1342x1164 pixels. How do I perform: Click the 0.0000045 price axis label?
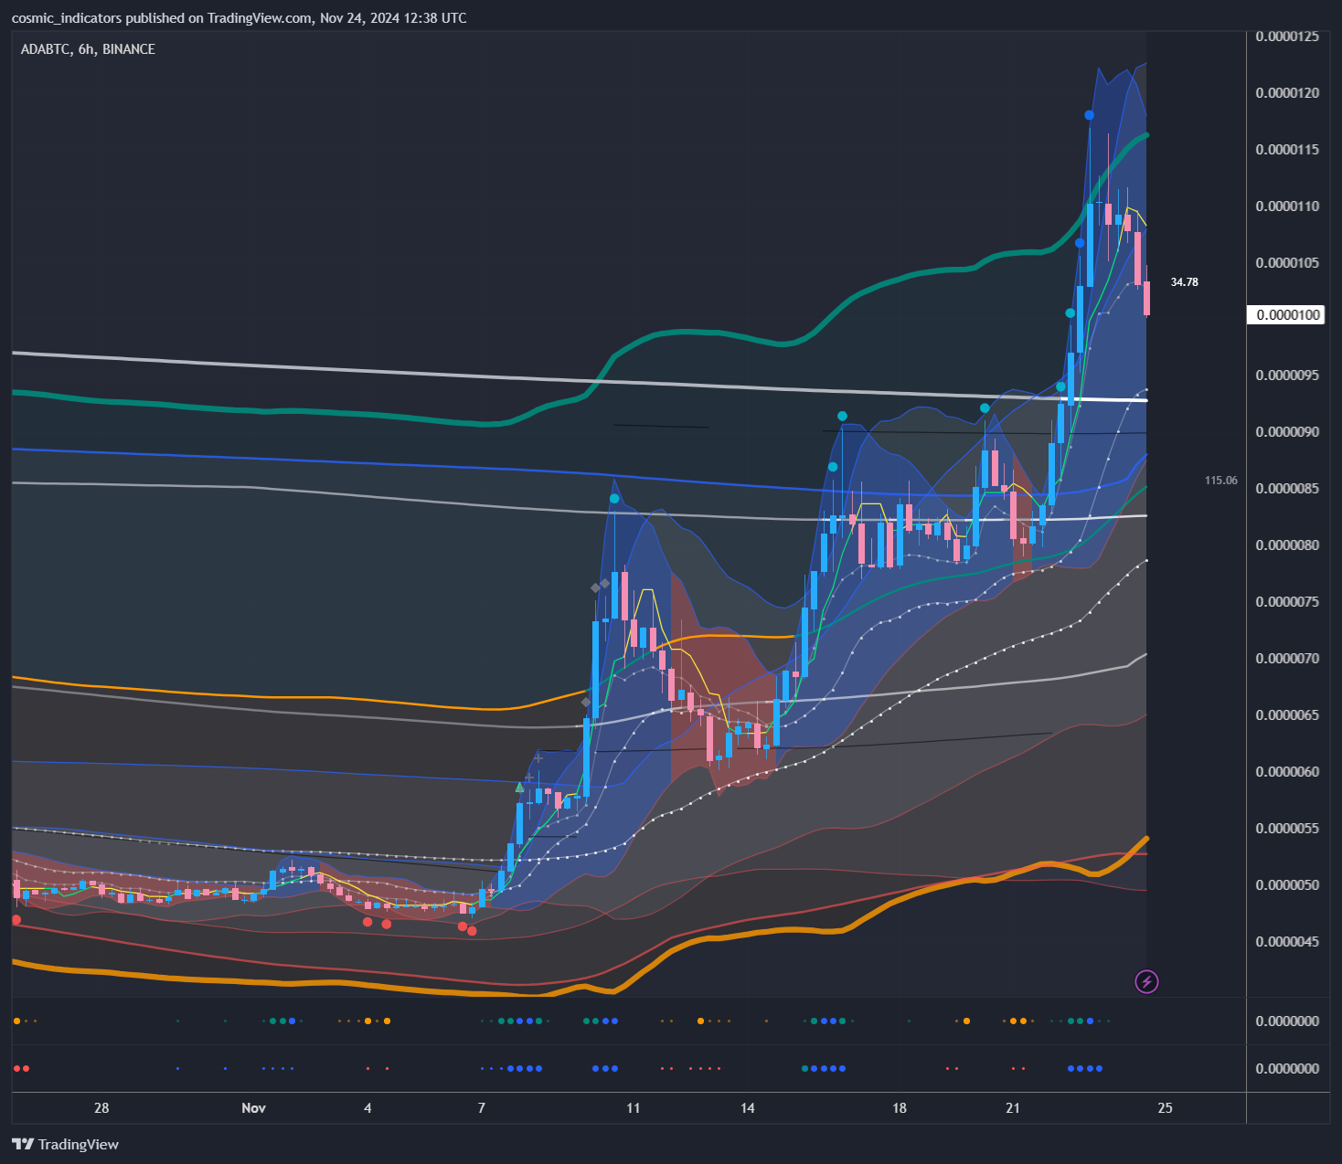[1287, 942]
